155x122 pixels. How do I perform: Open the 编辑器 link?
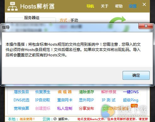65,92
